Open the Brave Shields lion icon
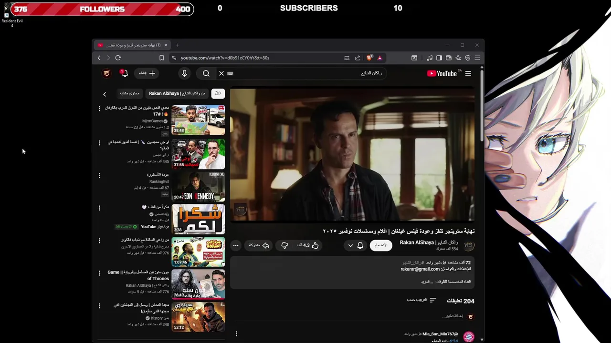The image size is (611, 343). [369, 58]
